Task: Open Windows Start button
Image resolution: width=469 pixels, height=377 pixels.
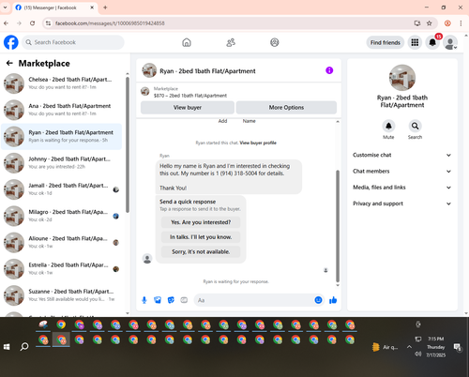Action: click(x=7, y=347)
